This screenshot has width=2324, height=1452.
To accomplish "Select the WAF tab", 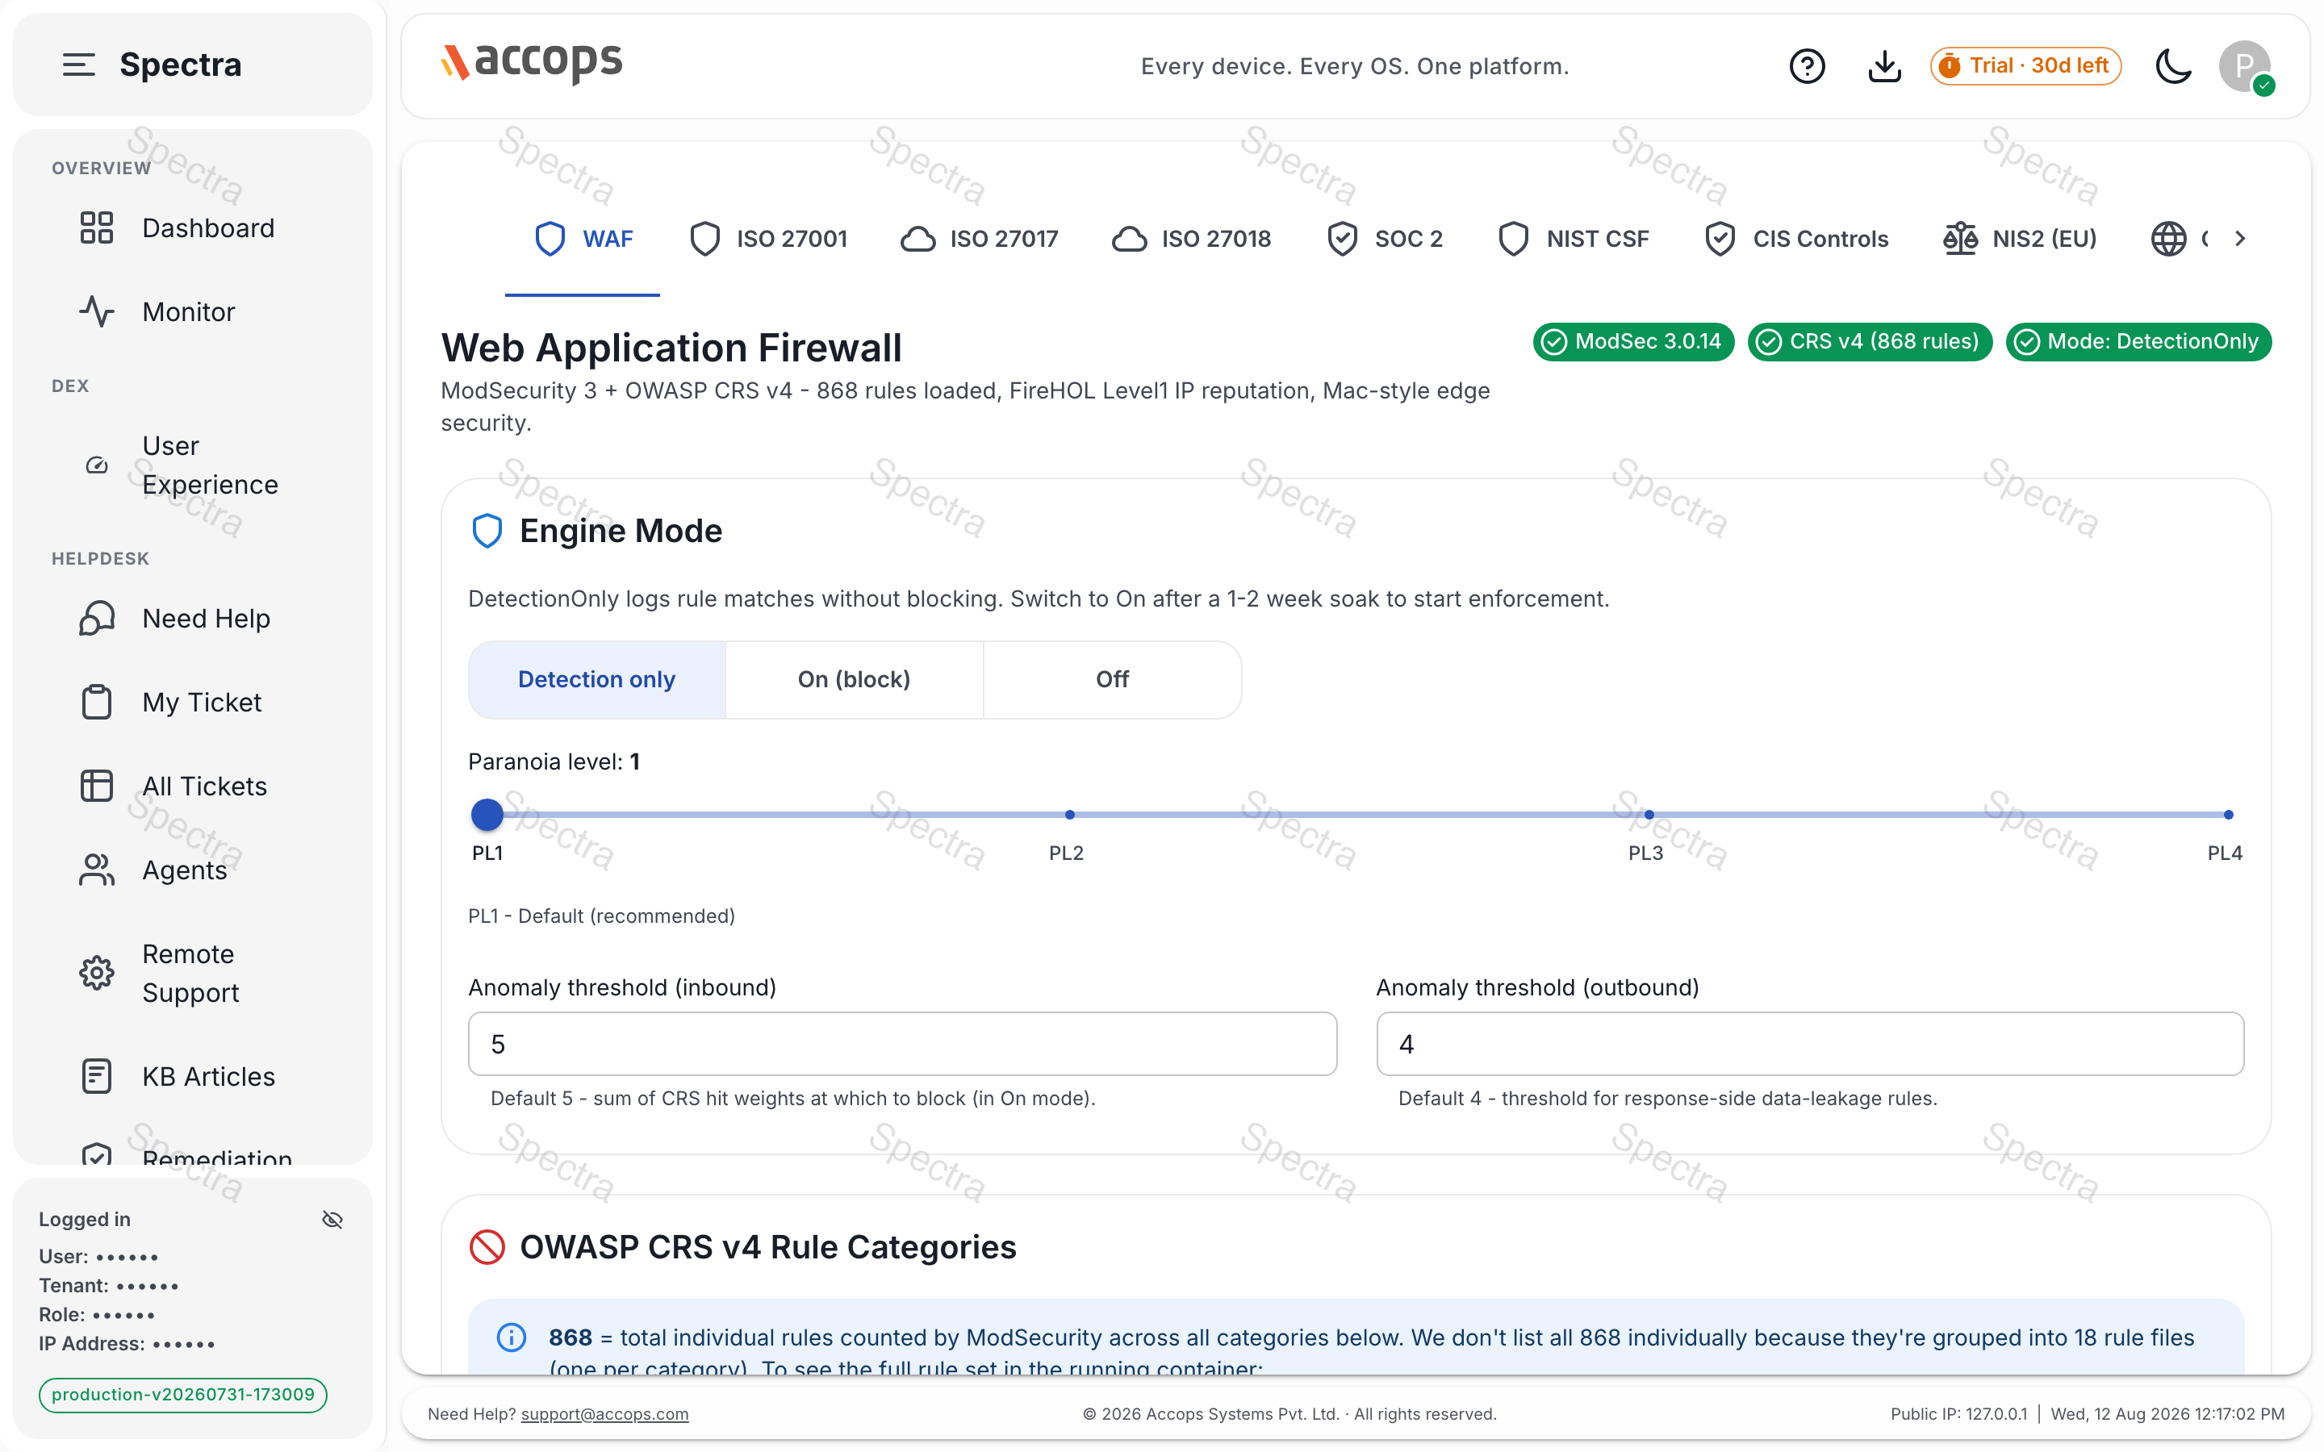I will click(583, 239).
